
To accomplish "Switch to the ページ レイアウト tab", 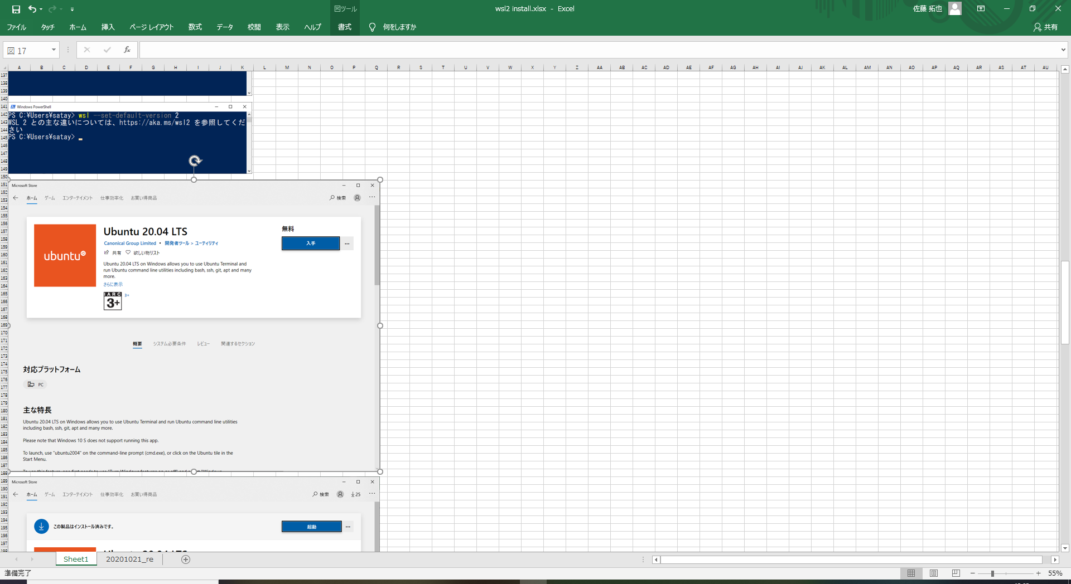I will [151, 27].
